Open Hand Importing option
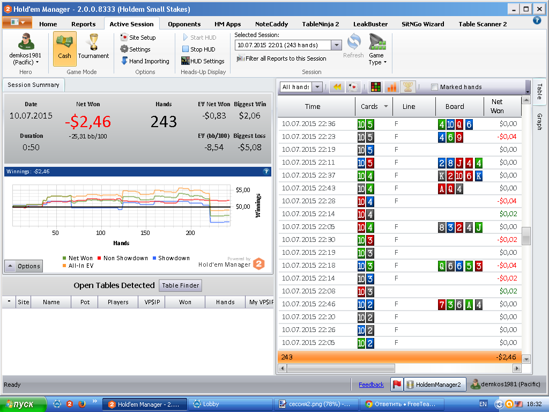This screenshot has width=549, height=412. tap(145, 61)
